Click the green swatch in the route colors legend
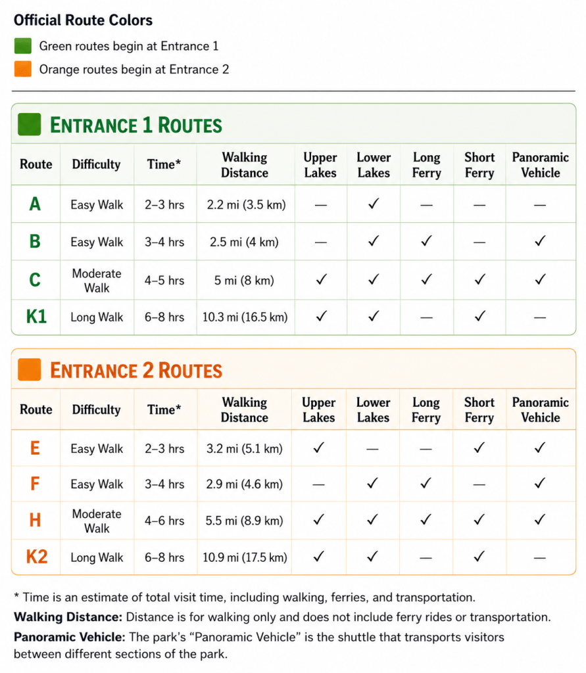This screenshot has height=673, width=586. 23,46
